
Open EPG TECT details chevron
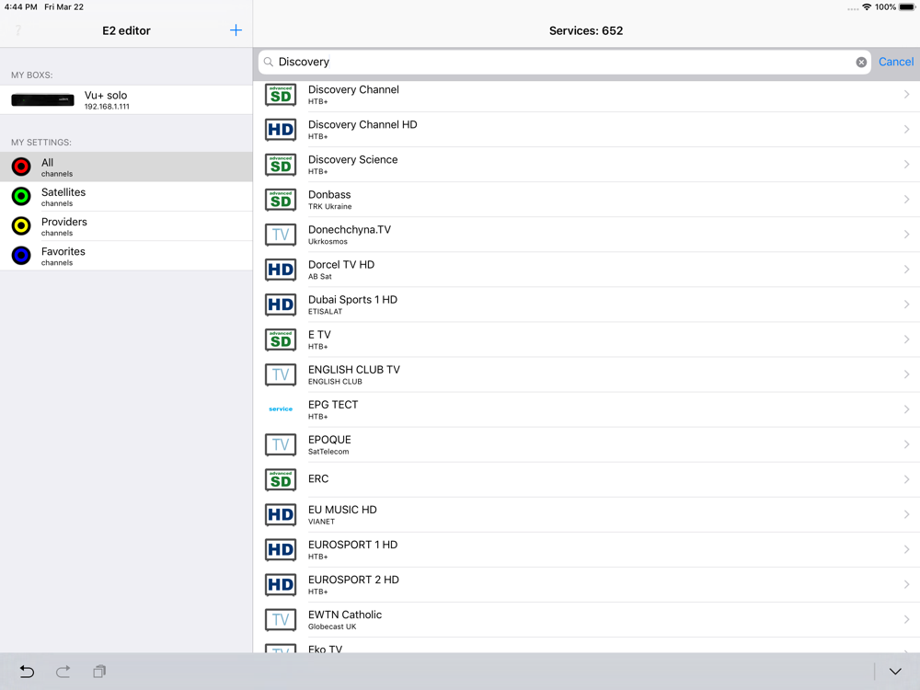pos(906,409)
